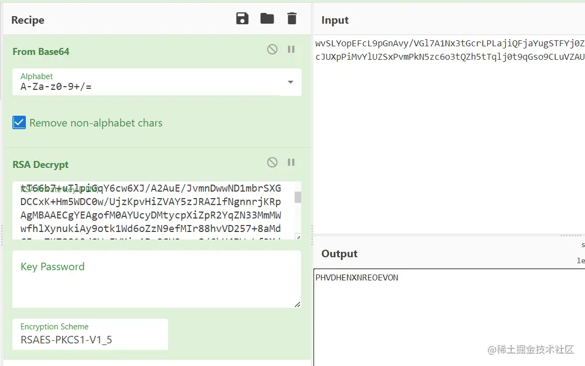Click the PHVDHENXNREOEVON output text
Screen dimensions: 585x366
tap(357, 278)
